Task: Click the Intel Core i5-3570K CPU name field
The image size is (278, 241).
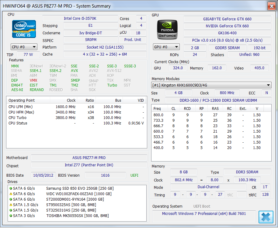Action: (80, 19)
